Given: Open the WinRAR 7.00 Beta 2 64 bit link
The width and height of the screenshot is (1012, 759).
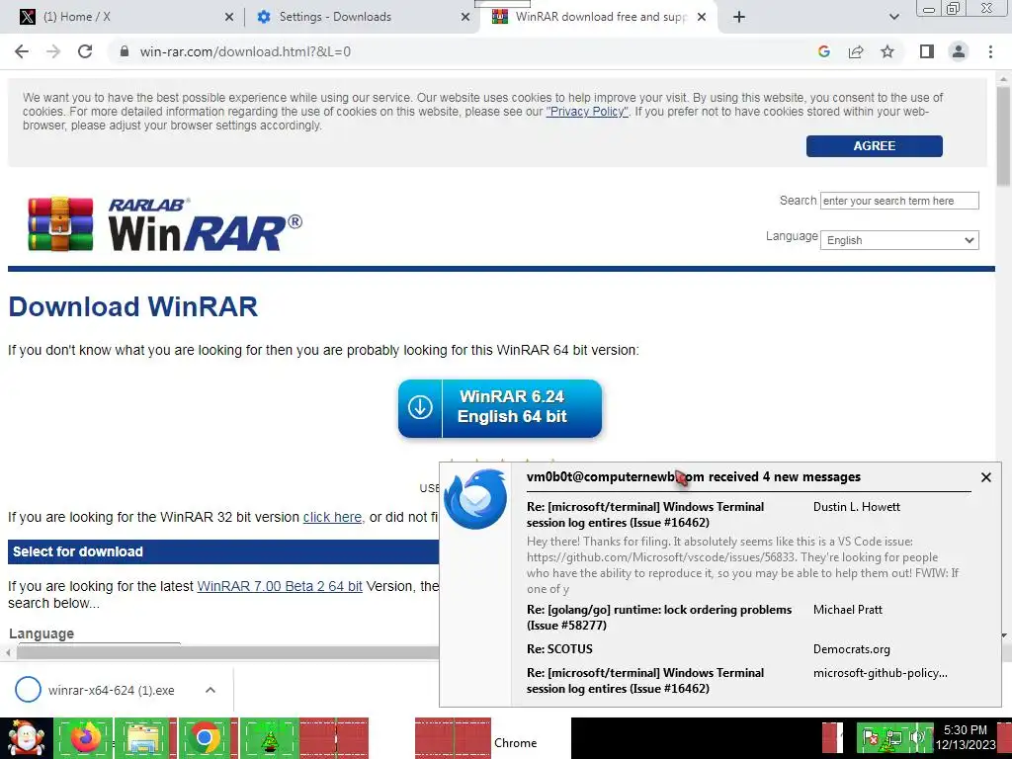Looking at the screenshot, I should coord(280,586).
